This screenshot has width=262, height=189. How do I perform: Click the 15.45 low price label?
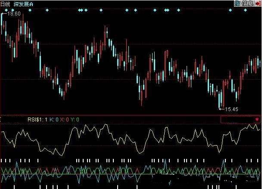[x=231, y=109]
